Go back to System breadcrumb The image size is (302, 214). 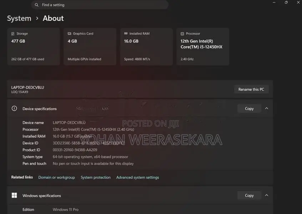coord(19,19)
